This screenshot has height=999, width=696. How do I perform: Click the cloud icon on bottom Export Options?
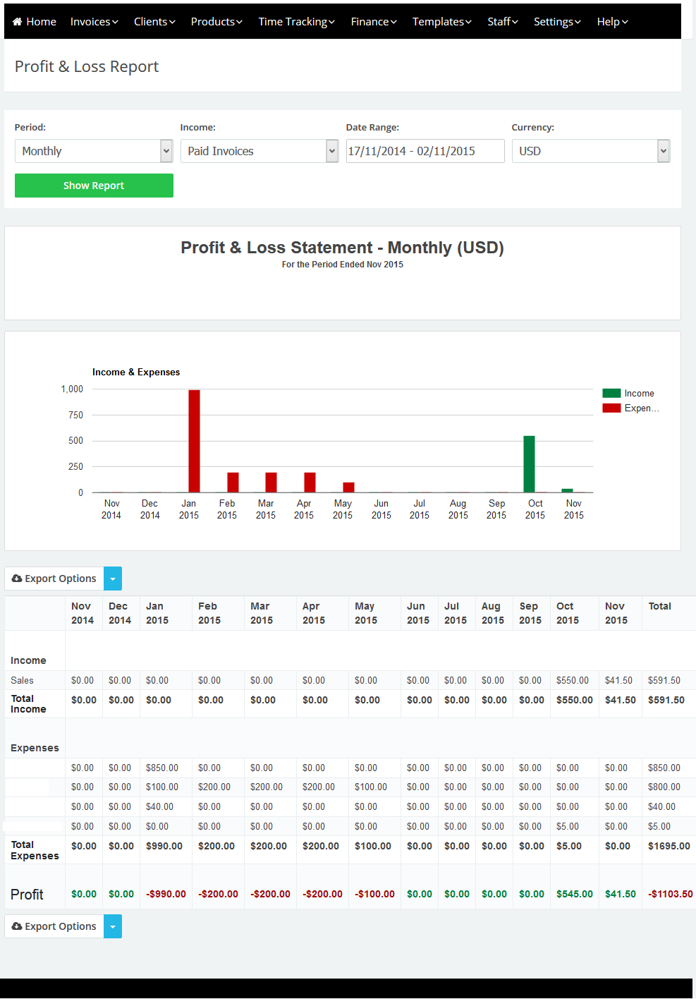pos(17,926)
